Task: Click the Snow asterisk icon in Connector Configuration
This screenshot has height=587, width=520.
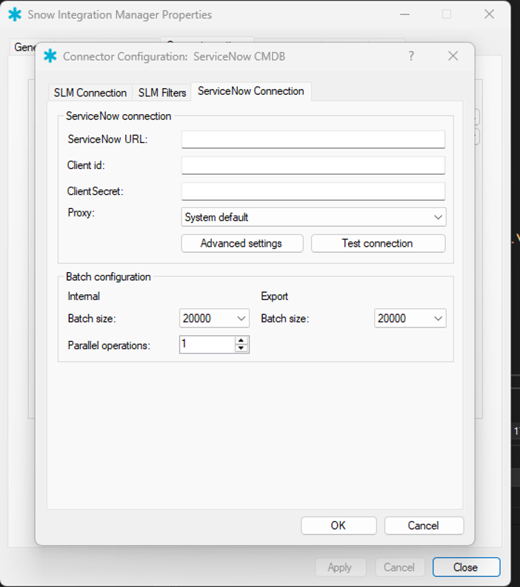Action: tap(50, 56)
